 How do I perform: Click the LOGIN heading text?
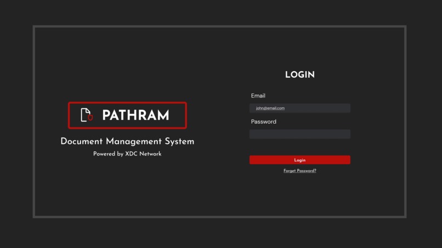(x=299, y=74)
